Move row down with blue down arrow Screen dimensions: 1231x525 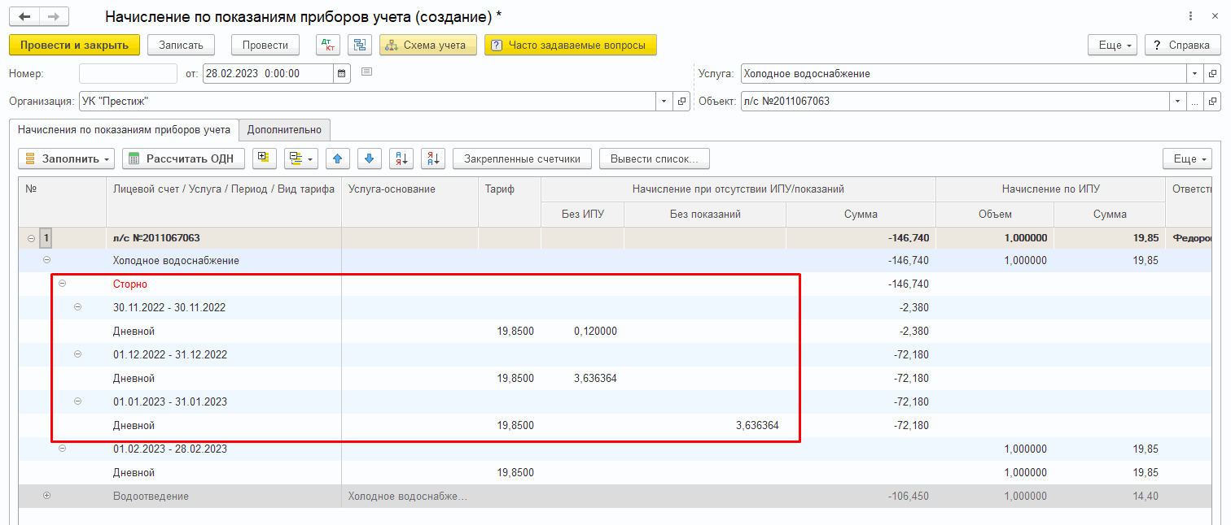point(369,158)
